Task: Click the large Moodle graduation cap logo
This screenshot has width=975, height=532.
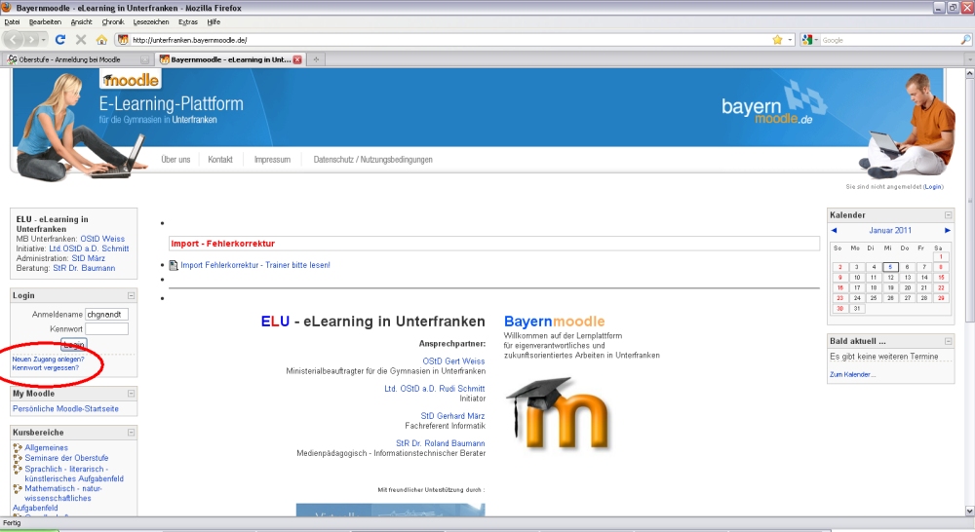Action: (558, 412)
